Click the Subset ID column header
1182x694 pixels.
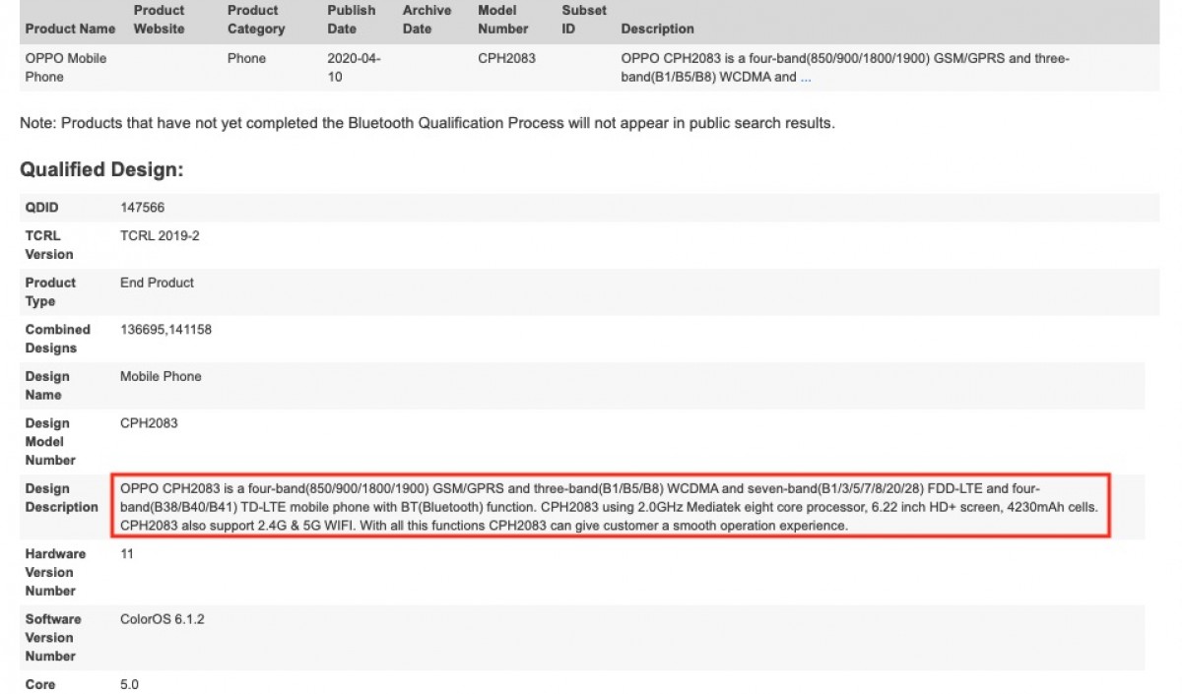tap(584, 20)
